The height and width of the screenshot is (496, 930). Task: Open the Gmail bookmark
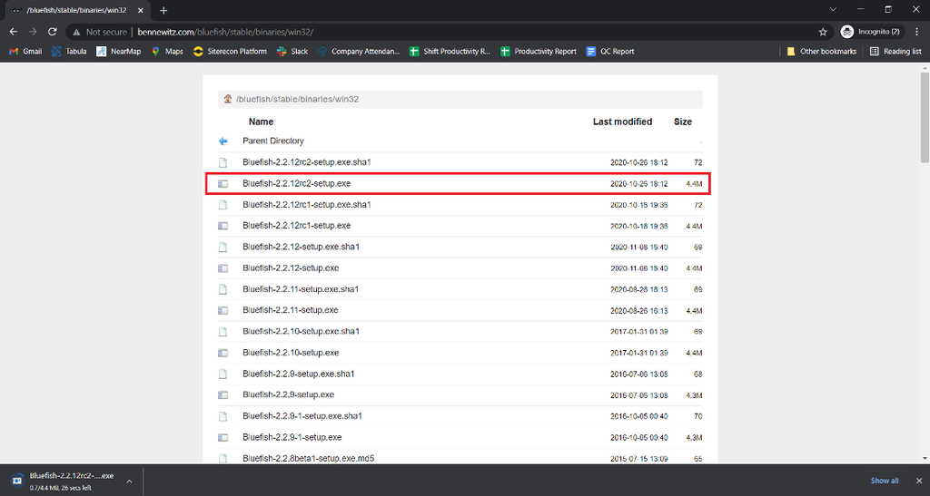click(25, 52)
